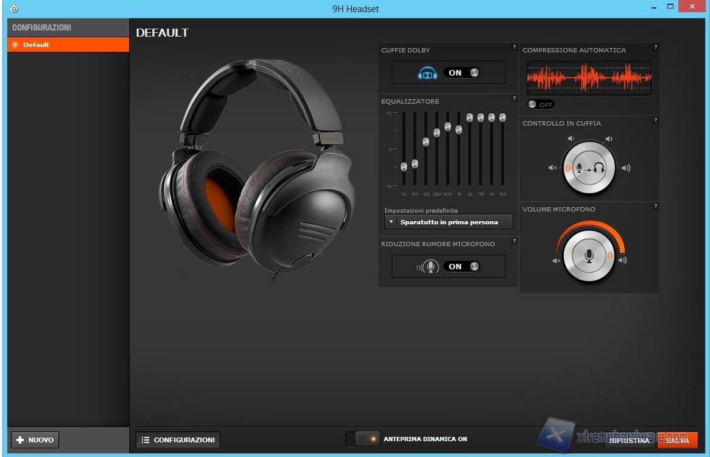Toggle Anteprima Dinamica switch

(x=363, y=439)
